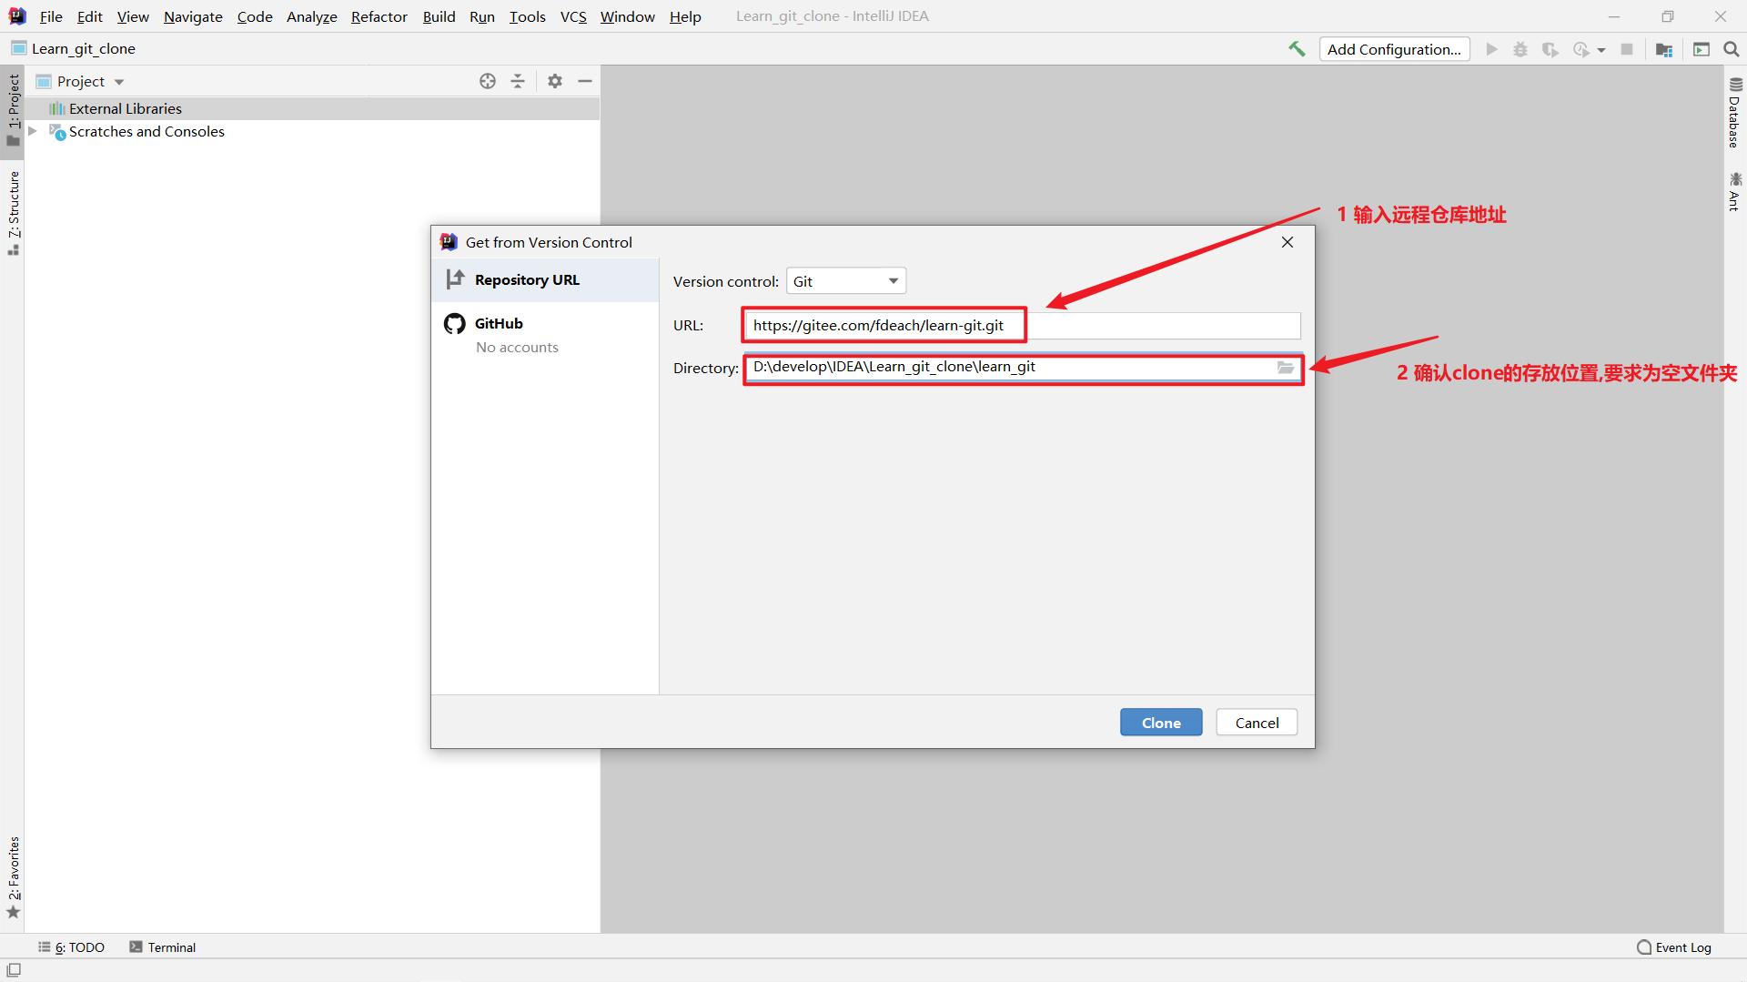Open the Help menu
The image size is (1747, 982).
click(x=685, y=16)
